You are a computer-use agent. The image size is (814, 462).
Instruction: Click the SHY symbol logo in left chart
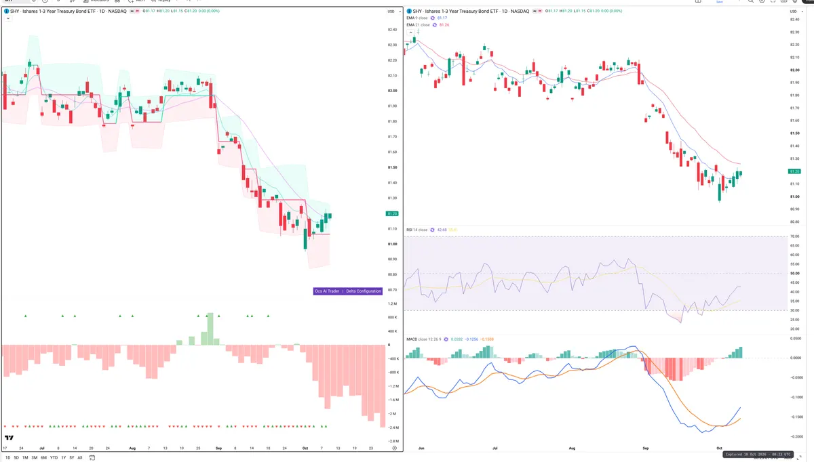tap(6, 12)
